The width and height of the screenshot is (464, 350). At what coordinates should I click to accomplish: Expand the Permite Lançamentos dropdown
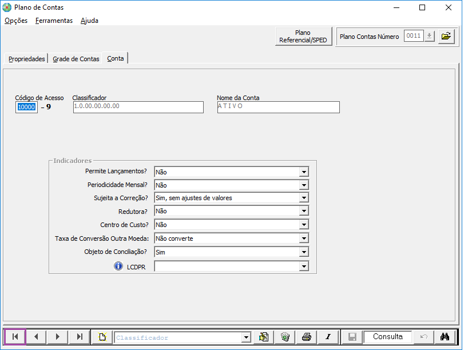pyautogui.click(x=304, y=172)
